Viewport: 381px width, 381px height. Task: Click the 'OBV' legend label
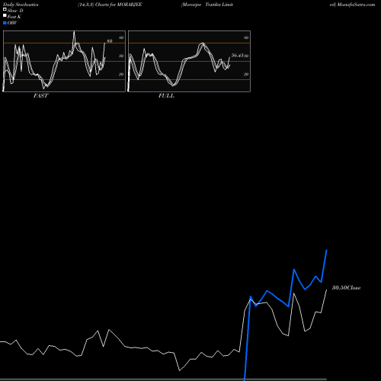click(12, 23)
